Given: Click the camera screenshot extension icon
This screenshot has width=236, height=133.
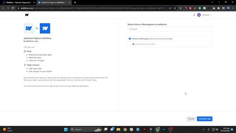Looking at the screenshot, I should 214,8.
